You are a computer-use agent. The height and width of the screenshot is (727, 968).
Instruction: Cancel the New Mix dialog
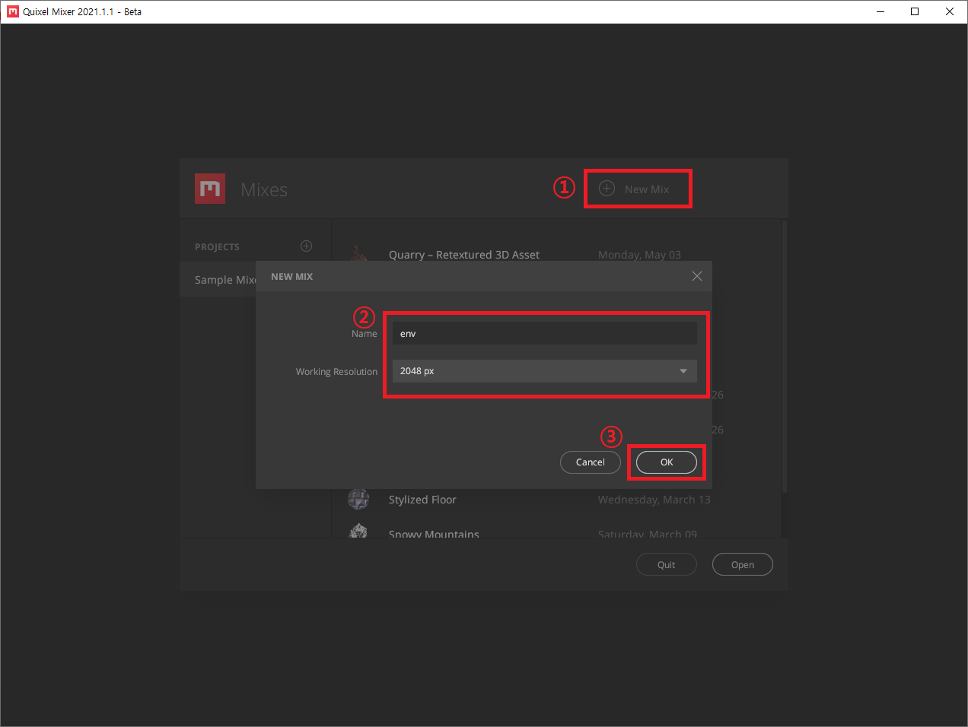tap(591, 462)
